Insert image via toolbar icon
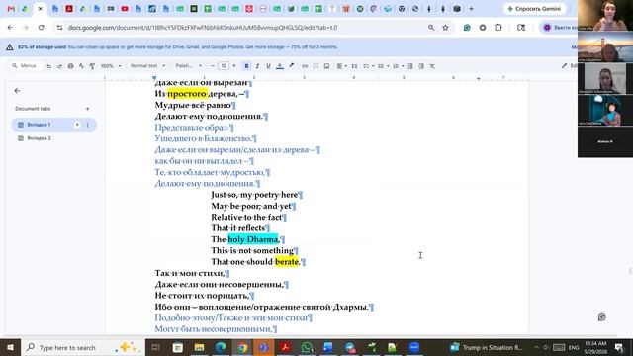This screenshot has height=356, width=633. click(x=326, y=66)
